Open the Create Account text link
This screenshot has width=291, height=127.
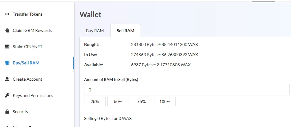27,79
